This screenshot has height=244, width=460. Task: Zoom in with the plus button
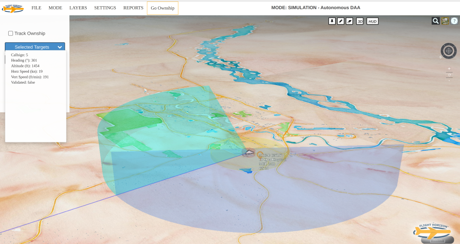(x=449, y=69)
